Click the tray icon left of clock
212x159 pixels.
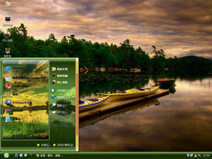199,155
